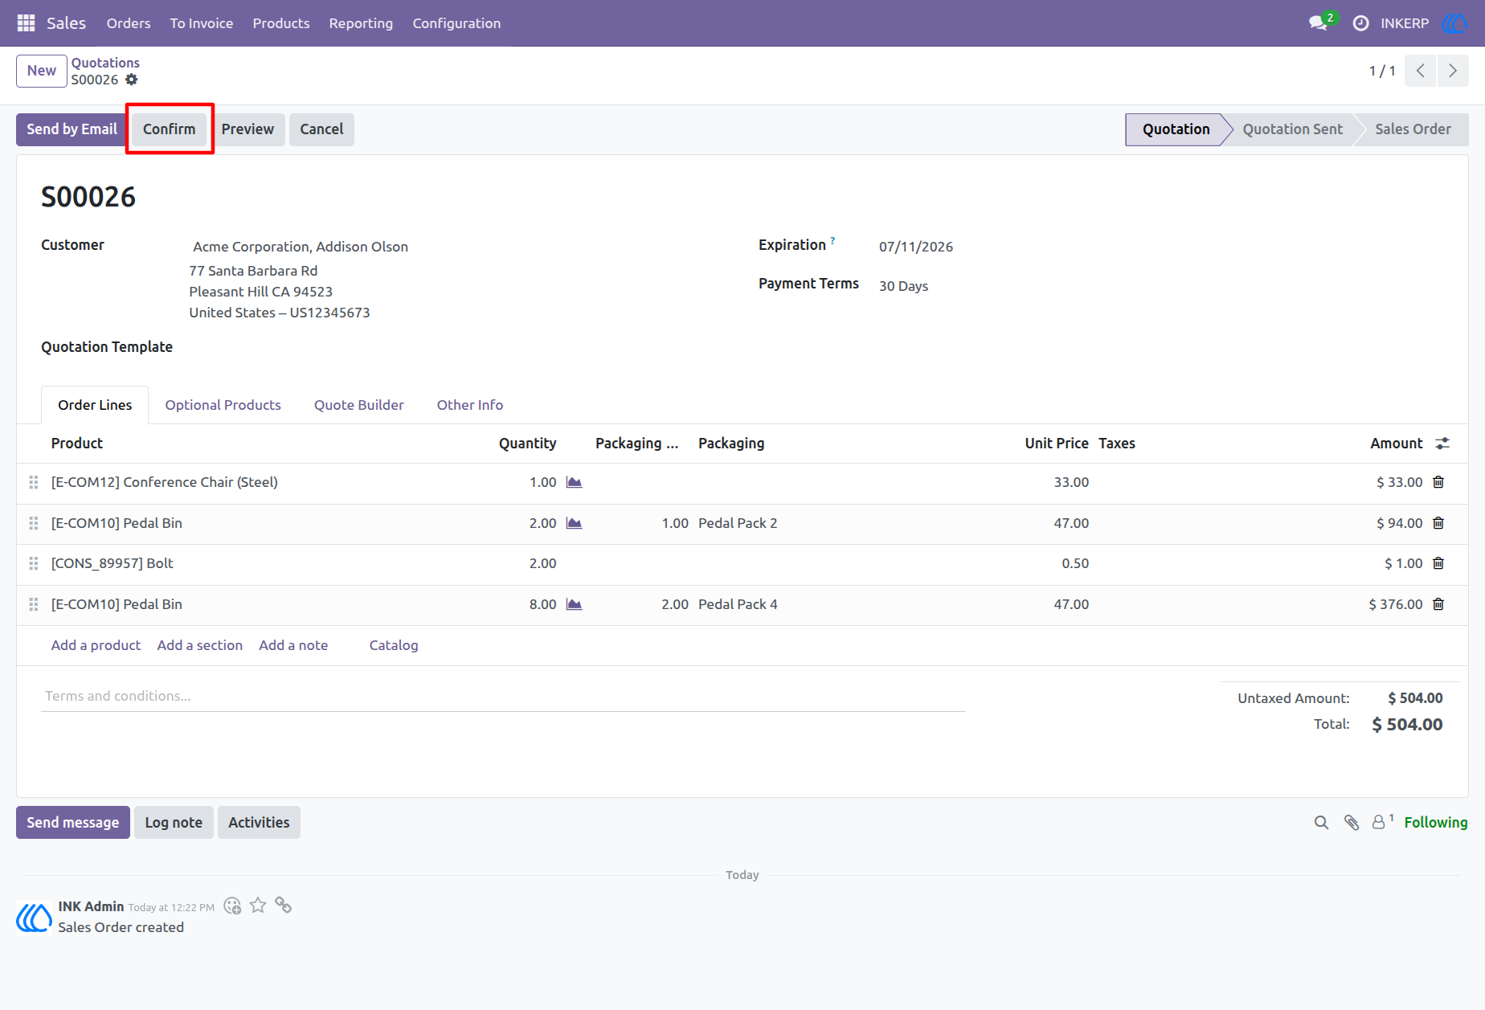This screenshot has width=1485, height=1010.
Task: Open the INKERP user menu
Action: 1424,23
